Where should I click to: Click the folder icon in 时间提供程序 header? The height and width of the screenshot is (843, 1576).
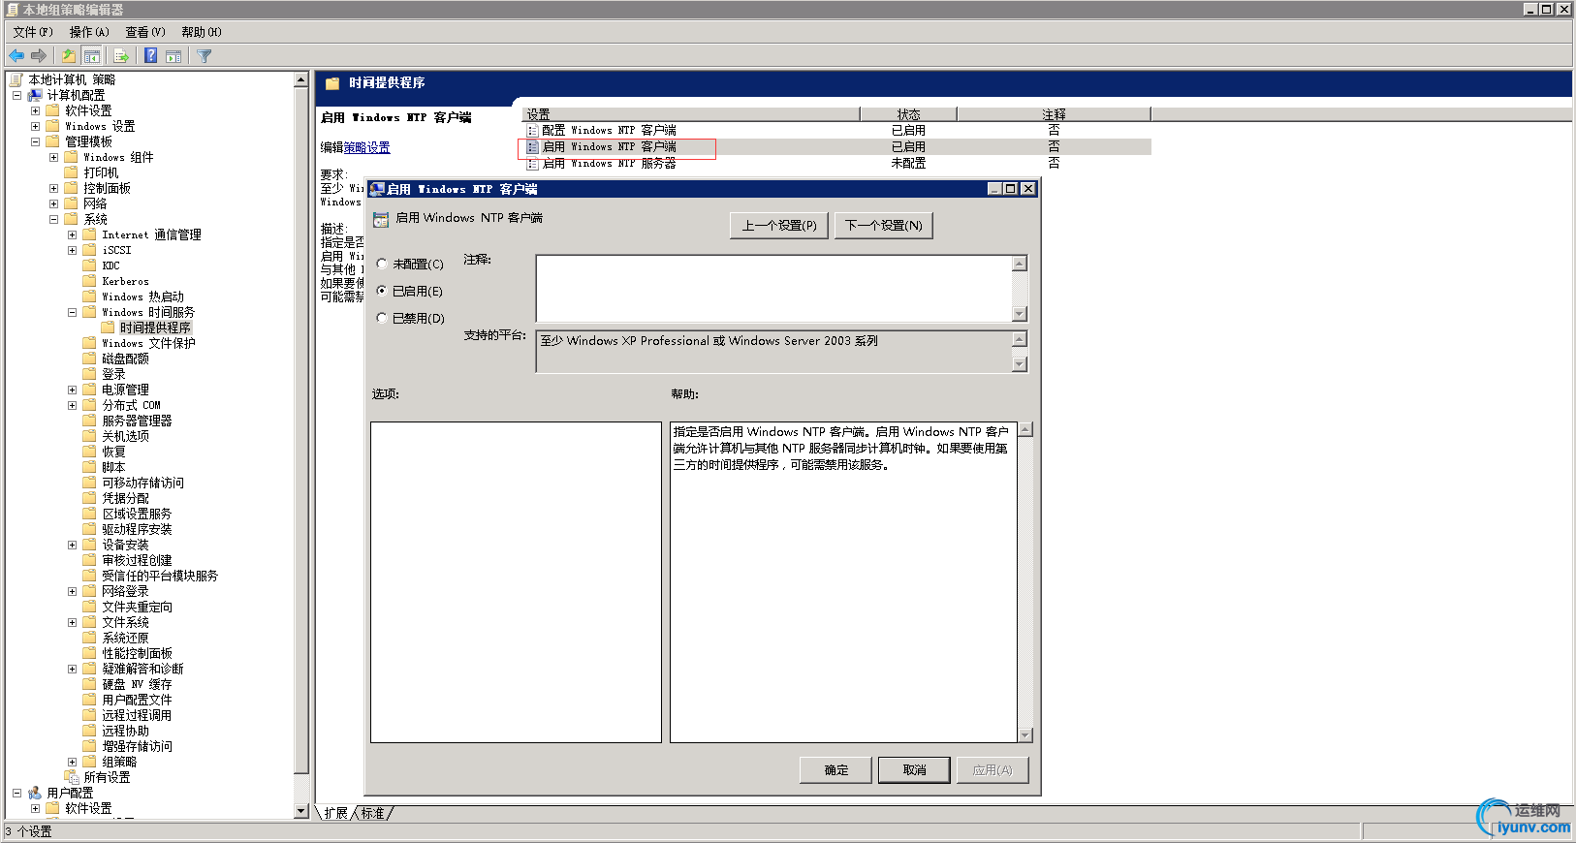point(332,83)
